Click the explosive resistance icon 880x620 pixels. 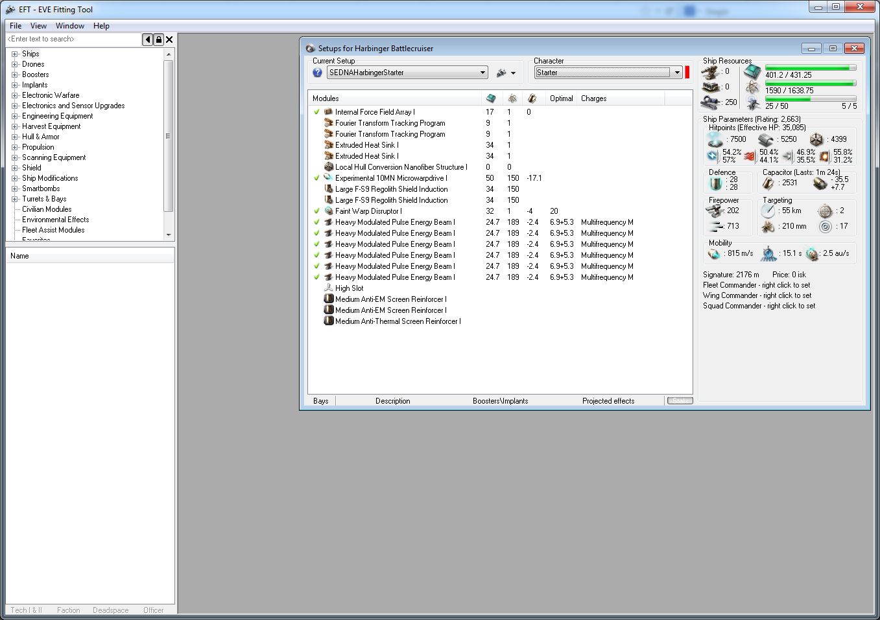click(x=825, y=156)
